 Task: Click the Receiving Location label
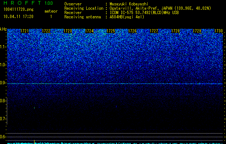(x=84, y=8)
